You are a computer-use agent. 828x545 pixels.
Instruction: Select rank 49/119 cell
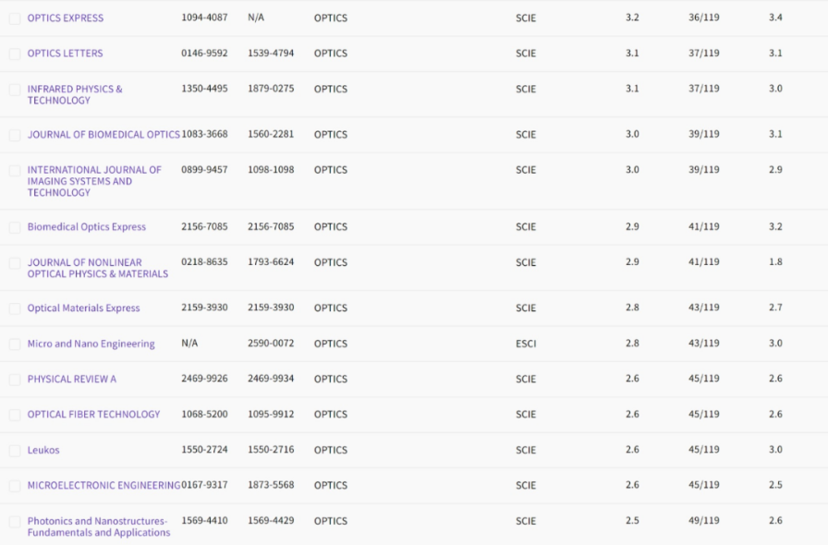(x=704, y=520)
